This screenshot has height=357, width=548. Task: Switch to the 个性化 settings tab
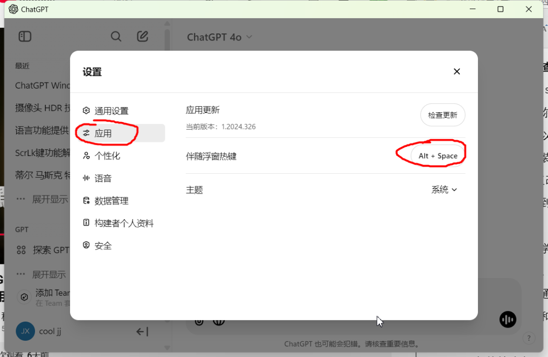[107, 156]
